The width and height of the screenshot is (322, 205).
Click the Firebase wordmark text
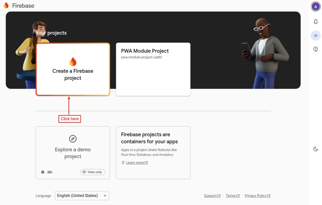23,6
